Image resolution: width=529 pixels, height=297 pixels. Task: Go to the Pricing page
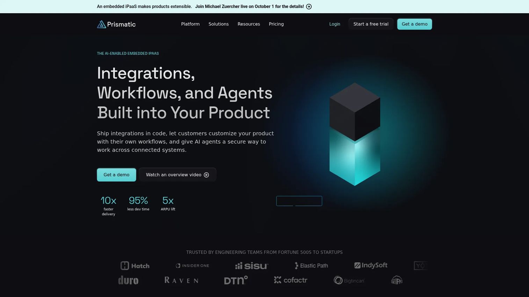coord(276,24)
